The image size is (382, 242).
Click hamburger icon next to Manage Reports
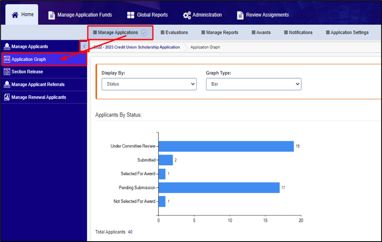point(203,32)
